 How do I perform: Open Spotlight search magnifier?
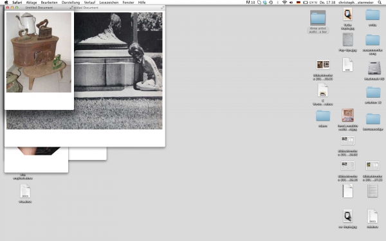[x=380, y=3]
